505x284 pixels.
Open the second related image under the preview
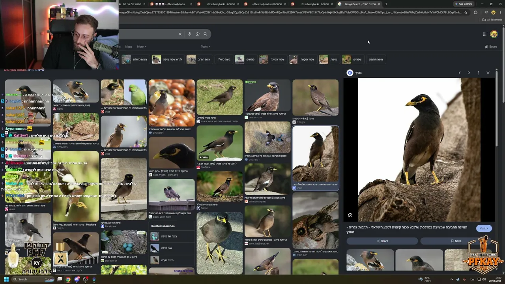(419, 260)
